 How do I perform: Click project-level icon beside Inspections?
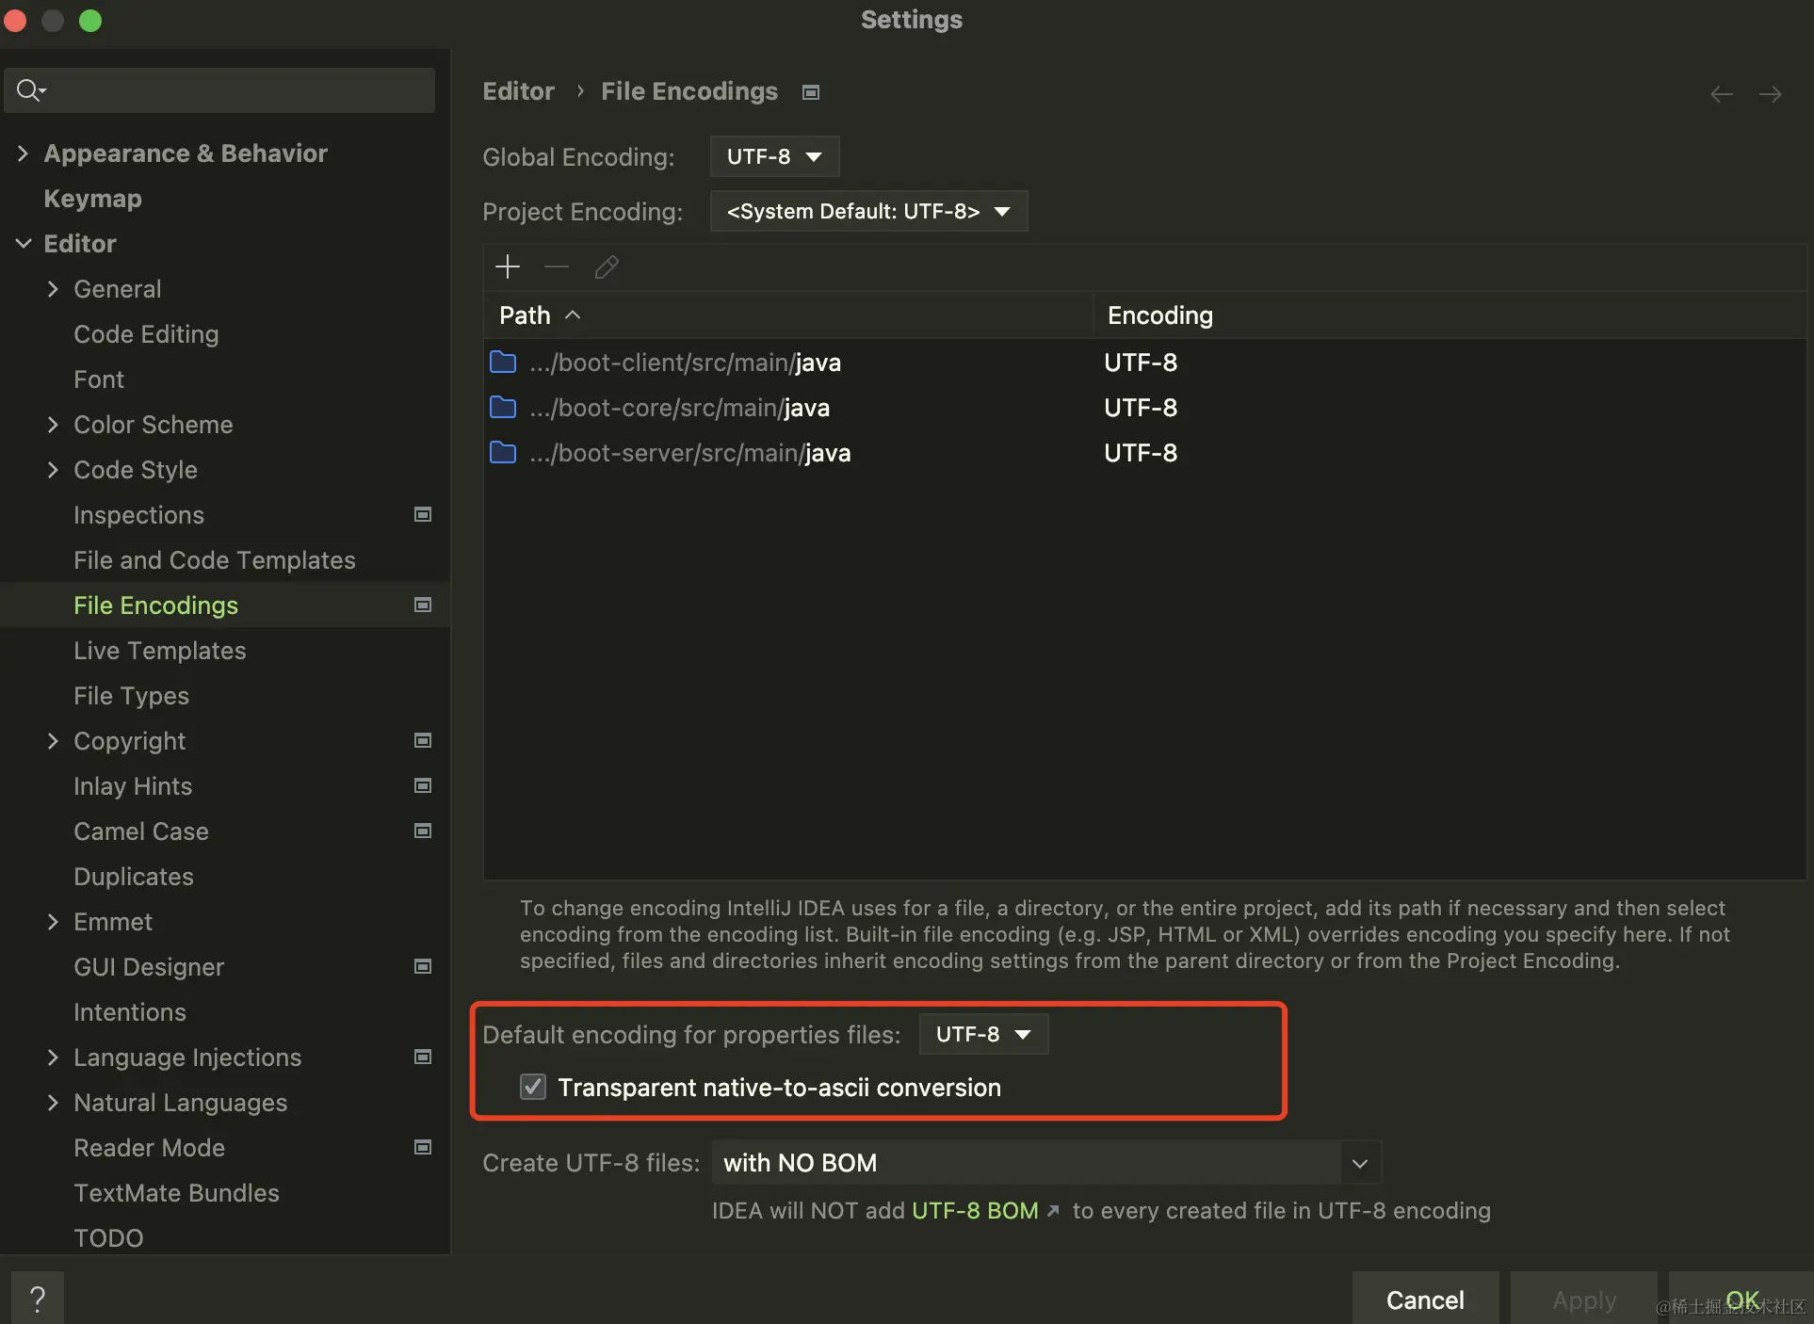pos(423,514)
